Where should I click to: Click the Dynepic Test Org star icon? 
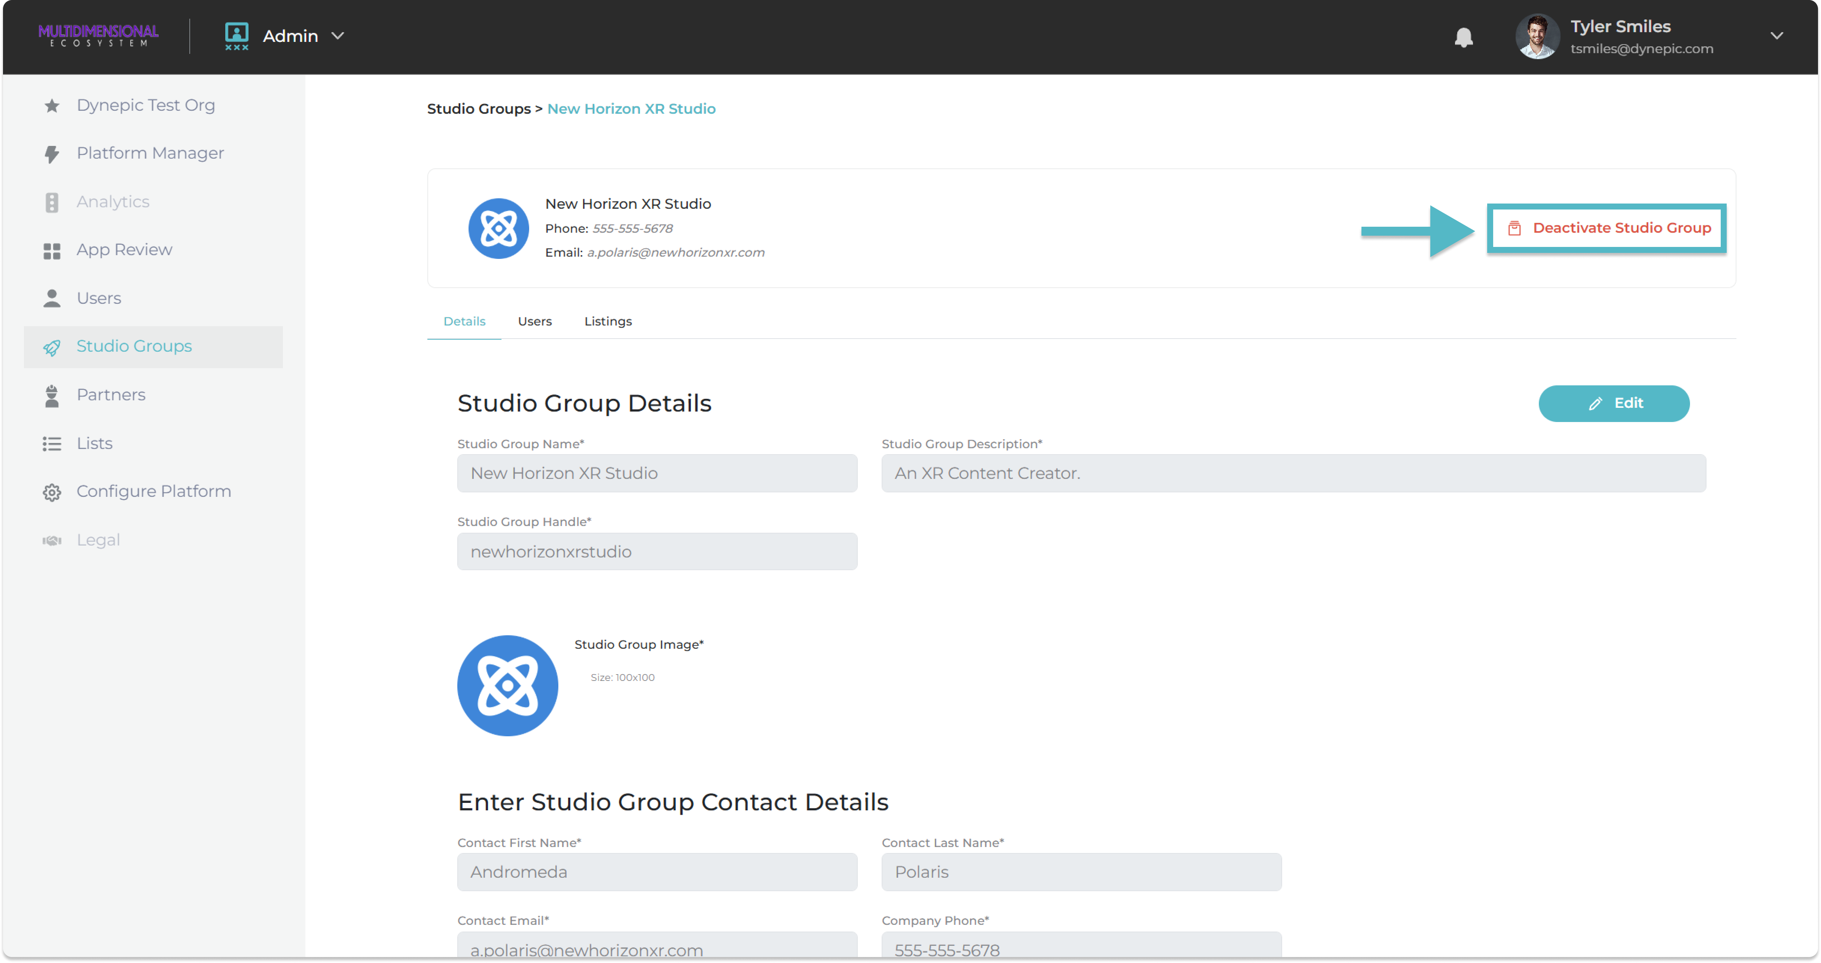pyautogui.click(x=52, y=105)
